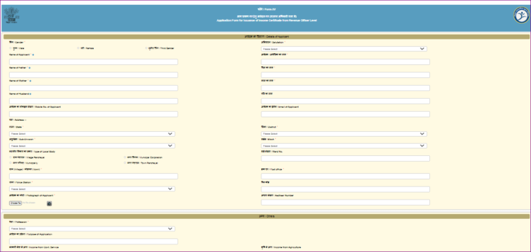Click the Photograph of Applicant label

32,195
